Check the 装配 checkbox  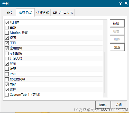click(x=7, y=69)
